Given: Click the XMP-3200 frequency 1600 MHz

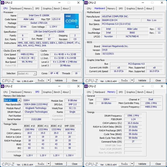Looking at the screenshot, I should pyautogui.click(x=70, y=129).
